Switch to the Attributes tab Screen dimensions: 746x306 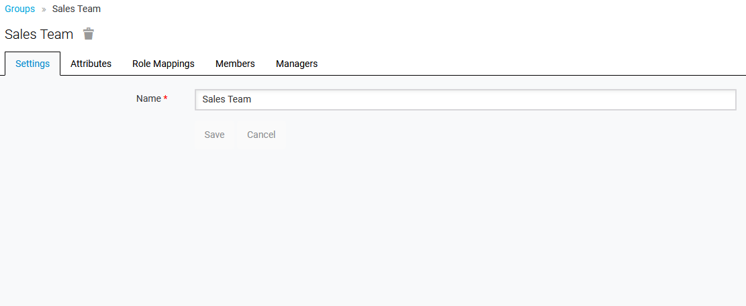[91, 64]
